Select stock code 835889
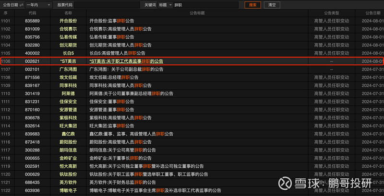 tap(32, 21)
